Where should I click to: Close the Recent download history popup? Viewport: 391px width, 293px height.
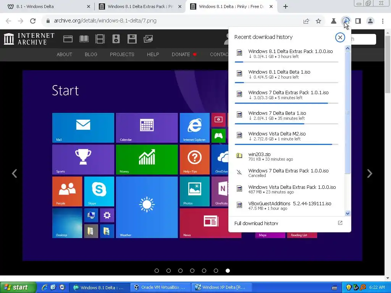(340, 37)
